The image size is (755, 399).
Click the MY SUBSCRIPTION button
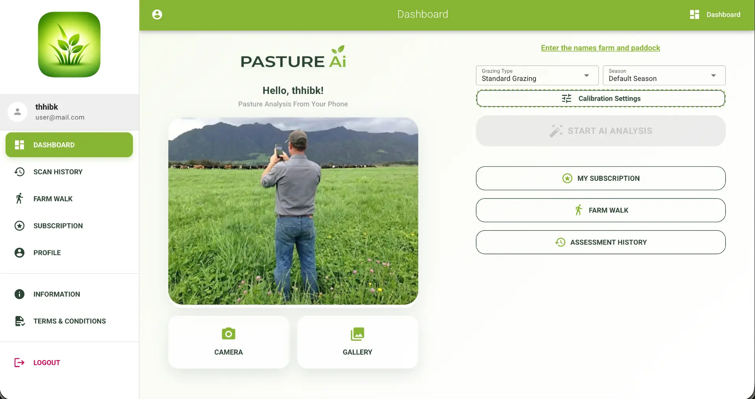600,178
